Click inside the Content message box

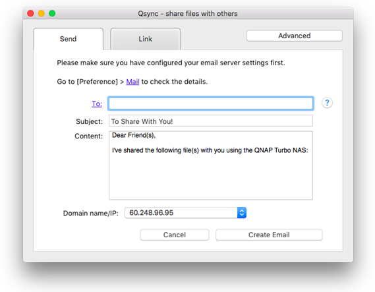pos(211,165)
